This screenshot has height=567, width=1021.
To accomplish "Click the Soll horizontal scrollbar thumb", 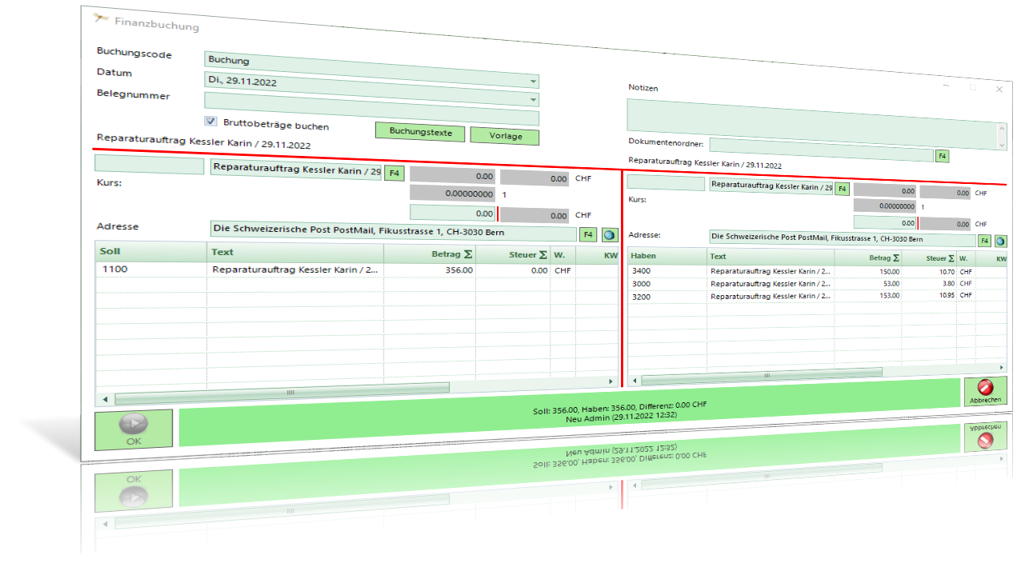I will click(x=282, y=393).
